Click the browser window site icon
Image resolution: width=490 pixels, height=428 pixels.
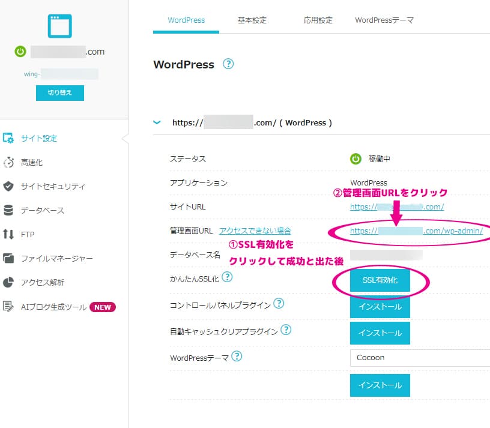point(59,26)
